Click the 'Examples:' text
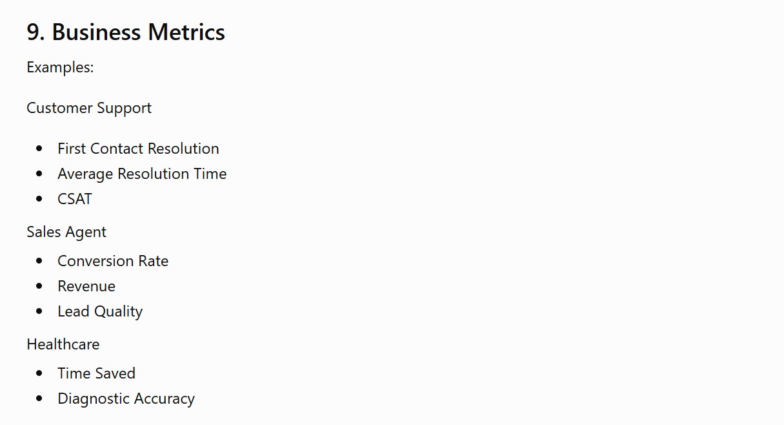 60,67
